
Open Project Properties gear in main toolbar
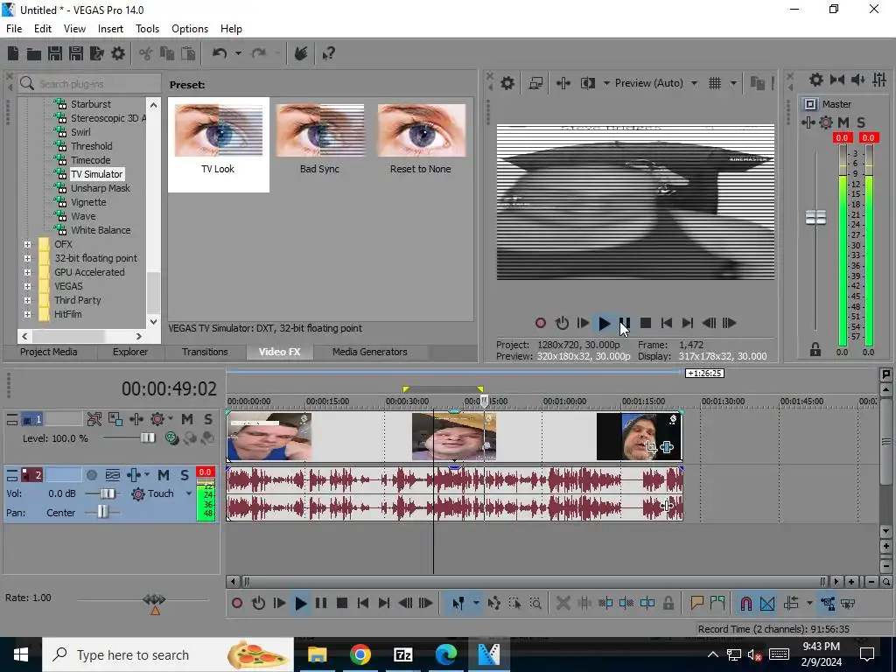click(118, 53)
